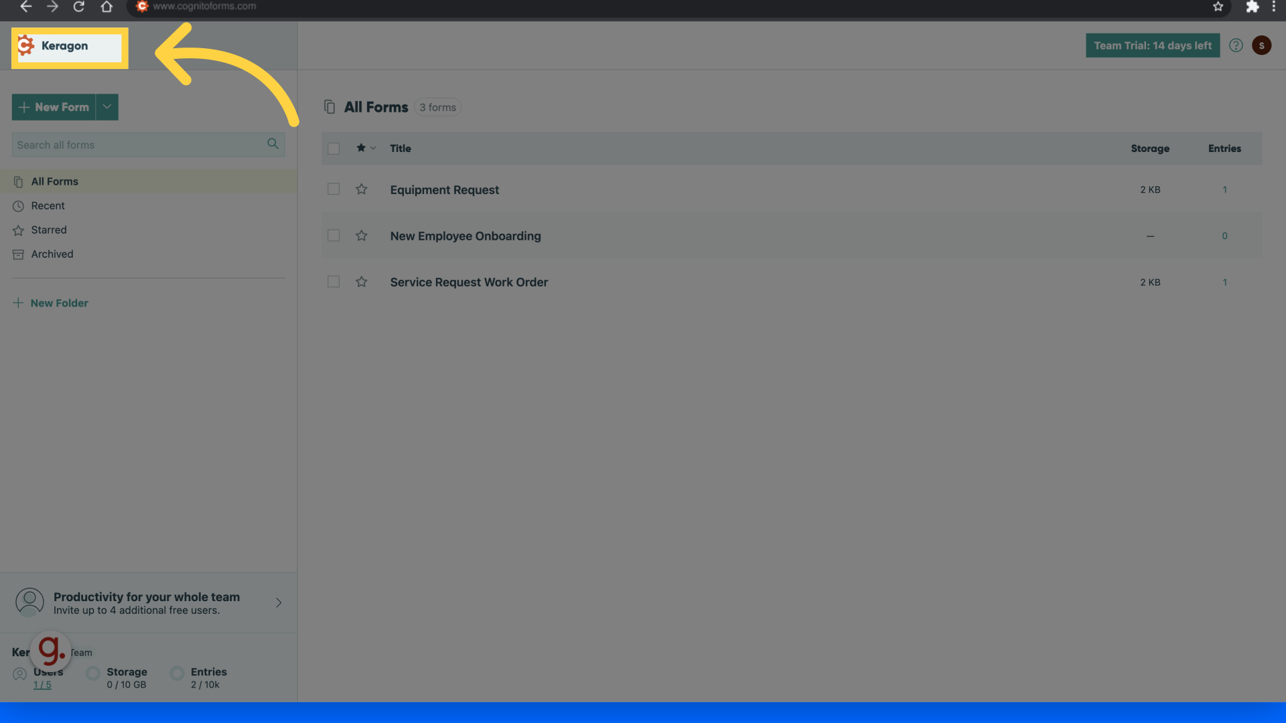
Task: Open the browser extensions puzzle icon
Action: coord(1252,7)
